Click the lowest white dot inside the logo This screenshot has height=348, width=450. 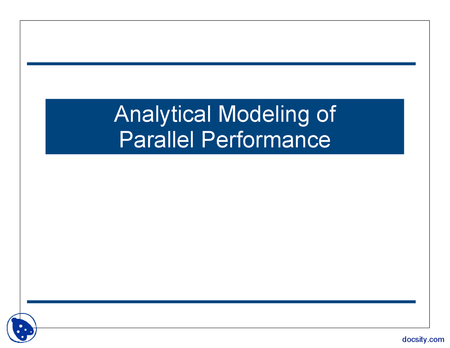[22, 337]
